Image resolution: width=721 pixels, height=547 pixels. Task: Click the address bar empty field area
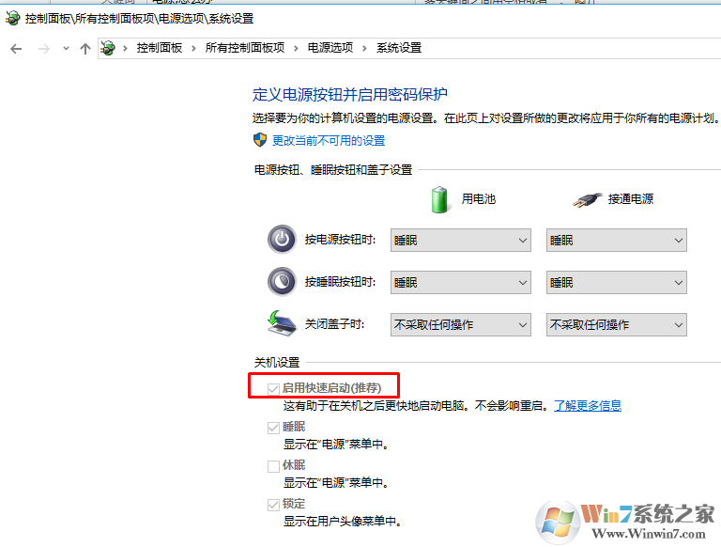coord(570,48)
